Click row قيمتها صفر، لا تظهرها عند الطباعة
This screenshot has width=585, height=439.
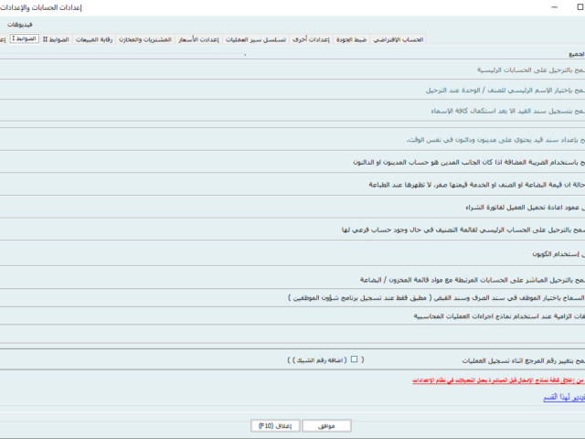tap(292, 185)
